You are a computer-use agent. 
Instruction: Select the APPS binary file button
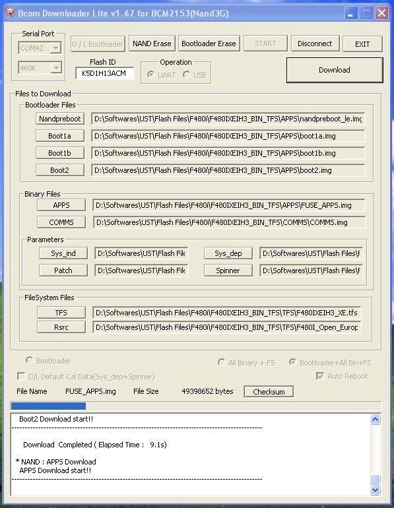[61, 205]
